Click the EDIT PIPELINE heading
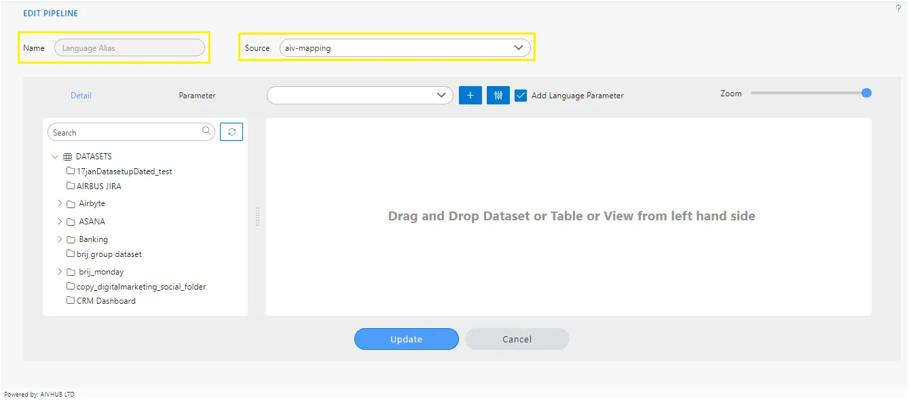The height and width of the screenshot is (400, 909). pos(51,13)
